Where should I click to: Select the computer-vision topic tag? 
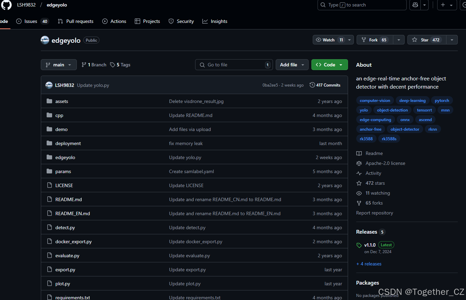click(375, 101)
